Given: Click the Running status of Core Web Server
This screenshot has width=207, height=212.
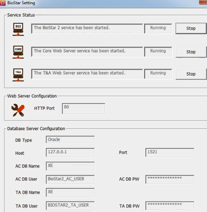Looking at the screenshot, I should pyautogui.click(x=158, y=52).
